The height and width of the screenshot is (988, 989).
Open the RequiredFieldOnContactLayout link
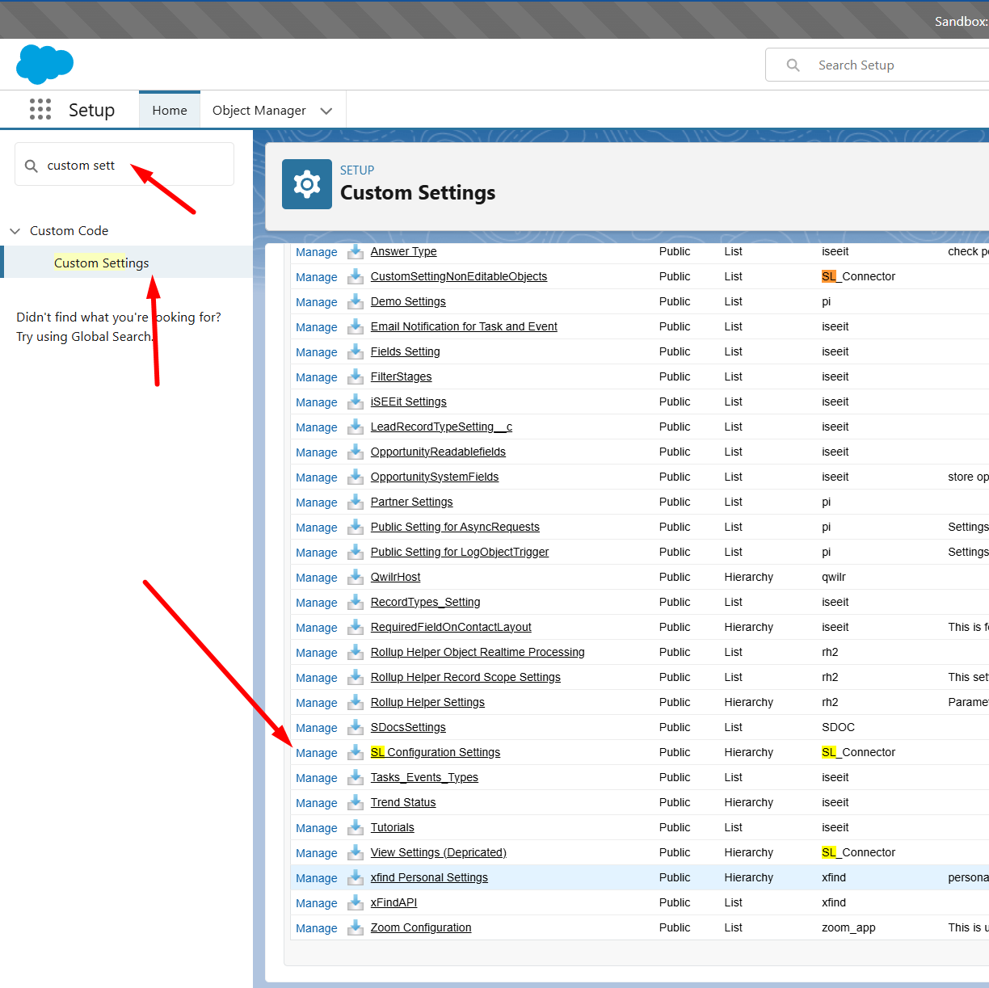pos(451,627)
